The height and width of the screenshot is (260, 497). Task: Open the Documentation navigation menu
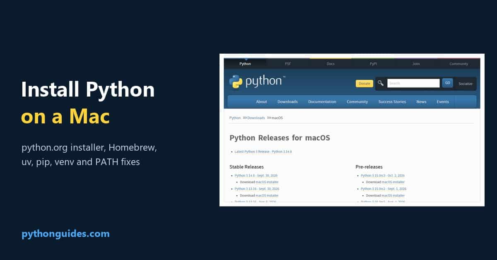coord(322,102)
